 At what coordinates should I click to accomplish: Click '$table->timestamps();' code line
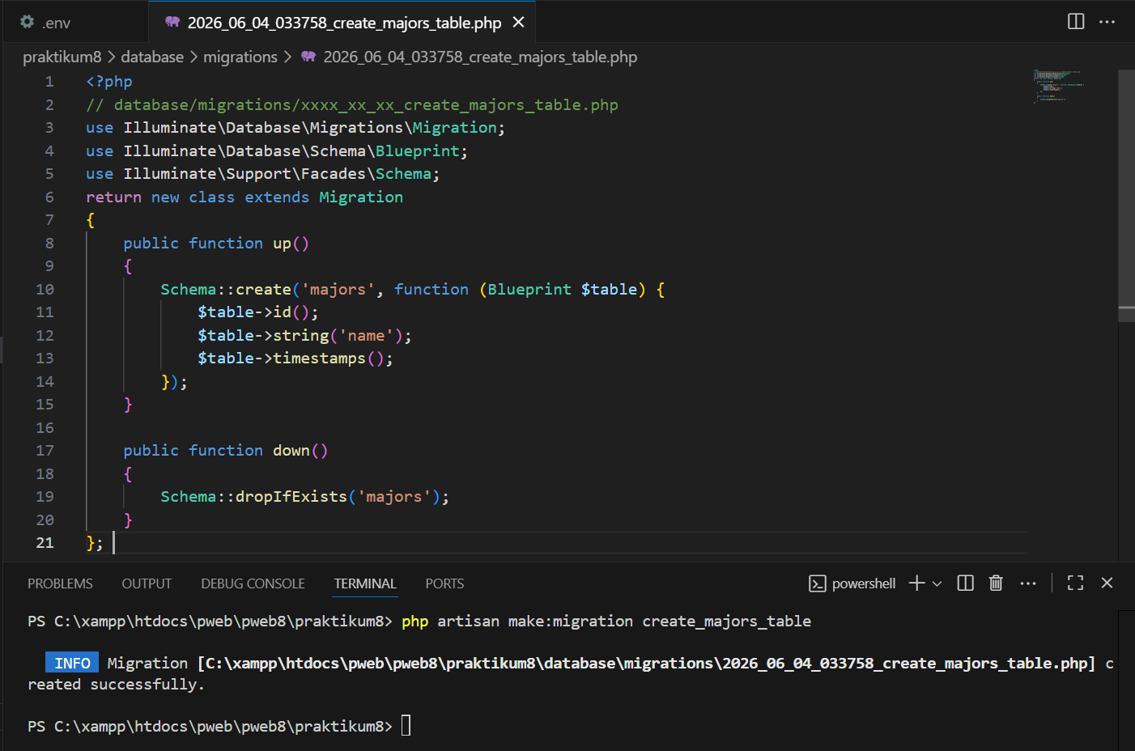click(x=295, y=358)
